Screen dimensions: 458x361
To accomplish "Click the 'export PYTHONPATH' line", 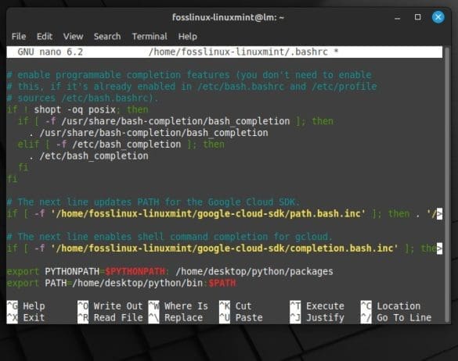I will tap(170, 271).
